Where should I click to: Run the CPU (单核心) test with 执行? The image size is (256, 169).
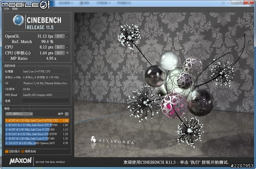(60, 53)
